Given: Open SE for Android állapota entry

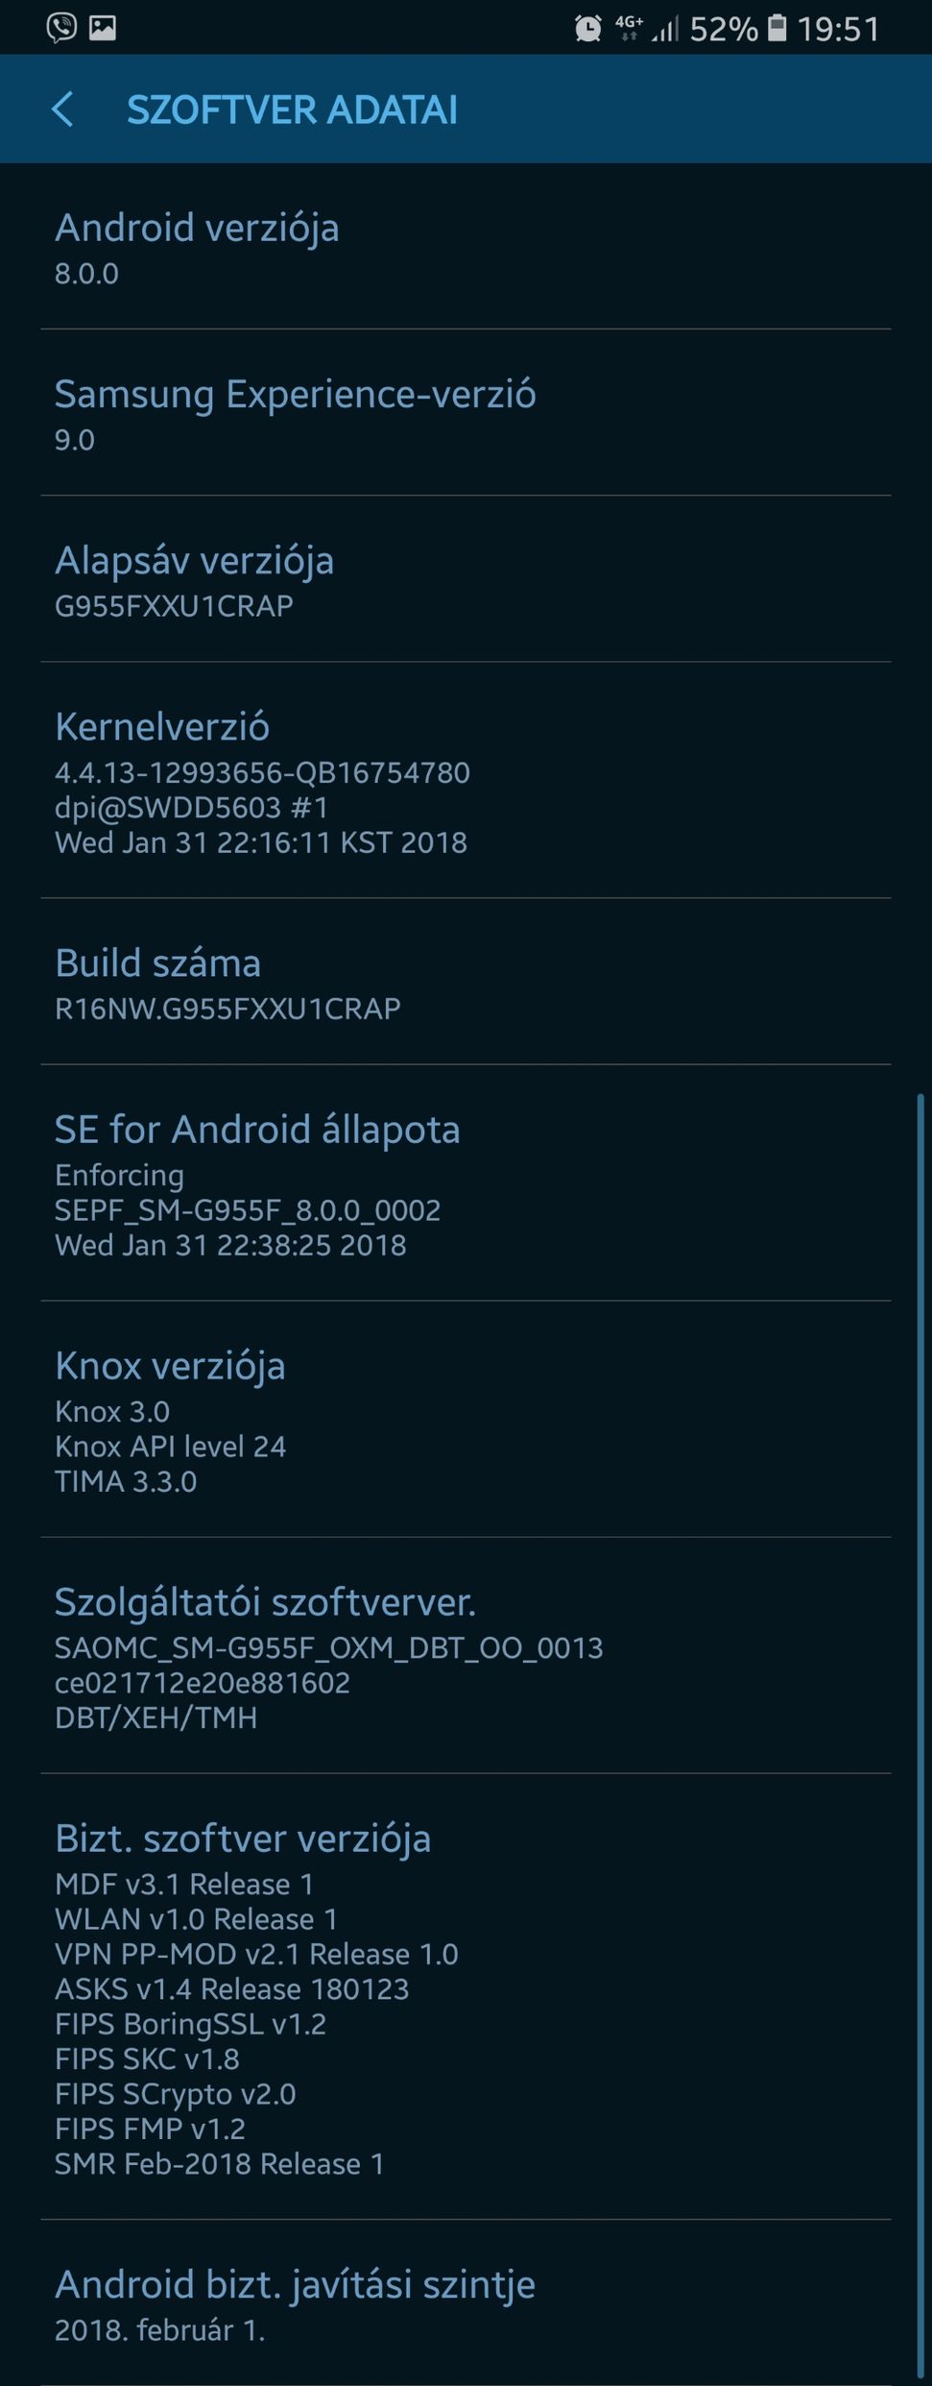Looking at the screenshot, I should [466, 1183].
